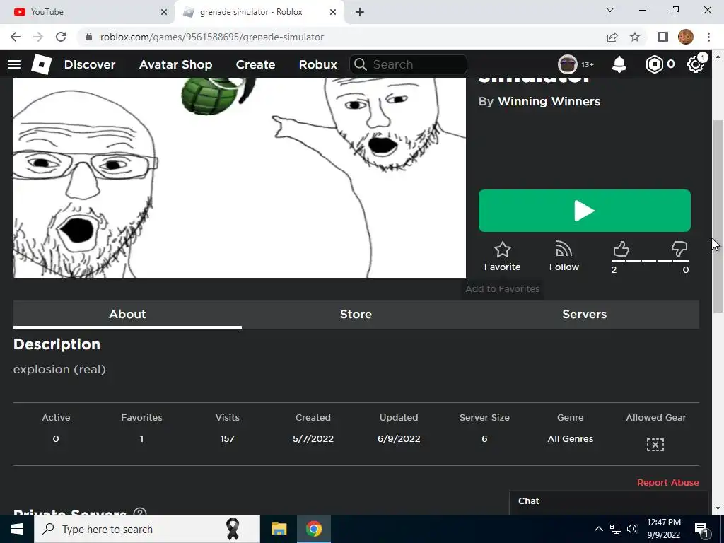Open the Chat panel
Screen dimensions: 724x543
point(608,503)
